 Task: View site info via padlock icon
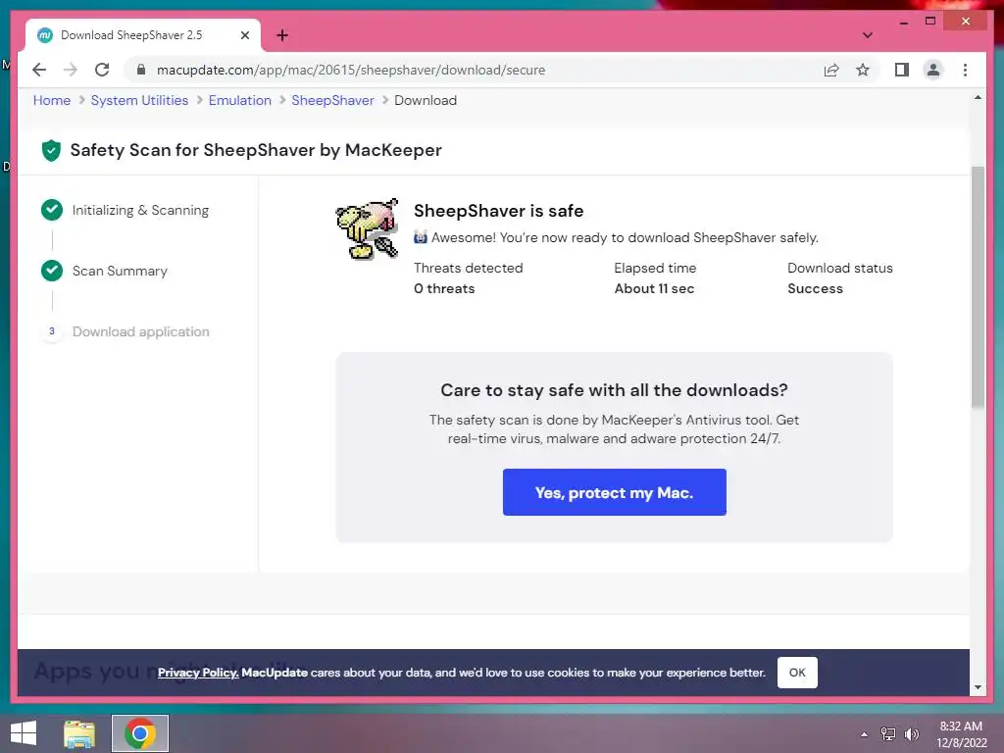(141, 70)
